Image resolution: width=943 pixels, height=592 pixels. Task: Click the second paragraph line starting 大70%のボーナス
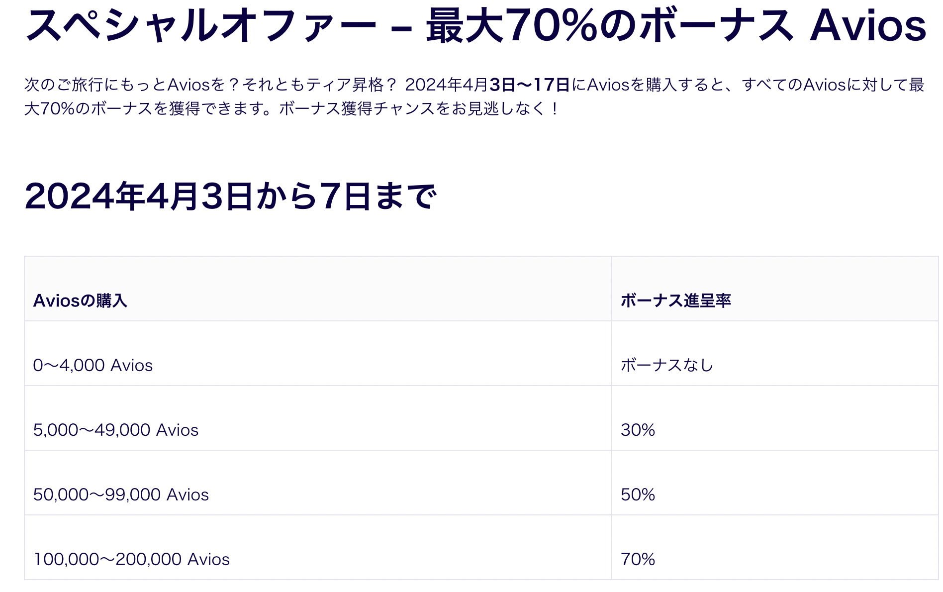[x=292, y=108]
